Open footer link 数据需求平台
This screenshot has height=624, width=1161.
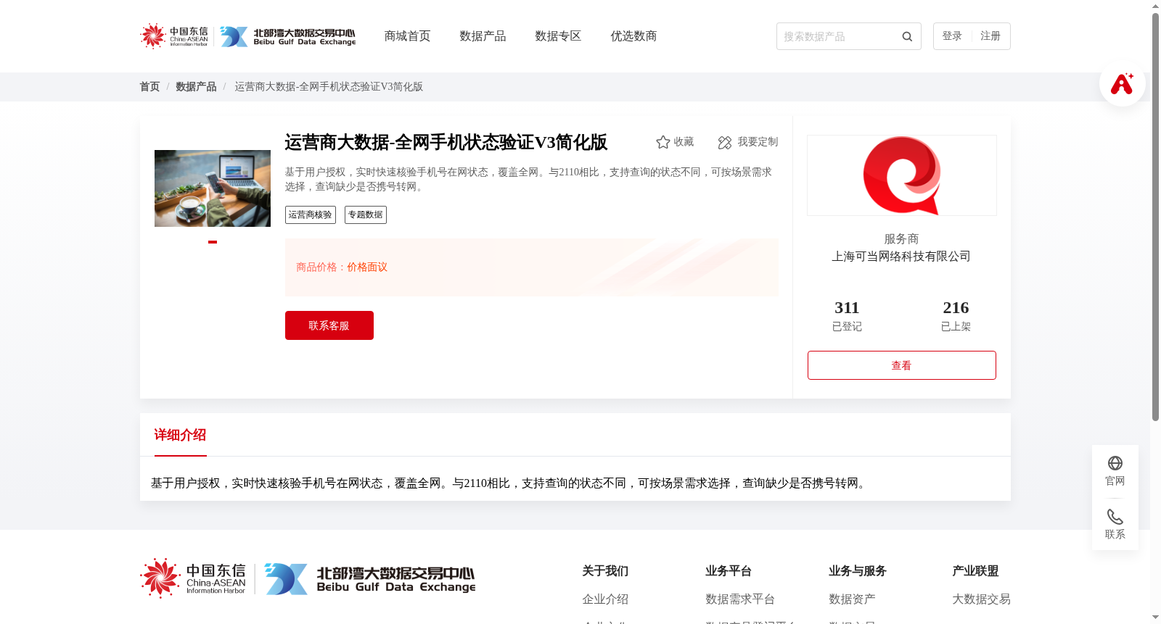(x=740, y=599)
